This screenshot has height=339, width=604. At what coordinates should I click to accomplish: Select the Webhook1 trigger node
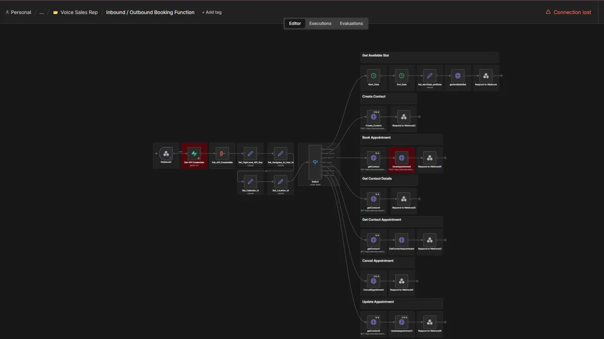coord(166,154)
